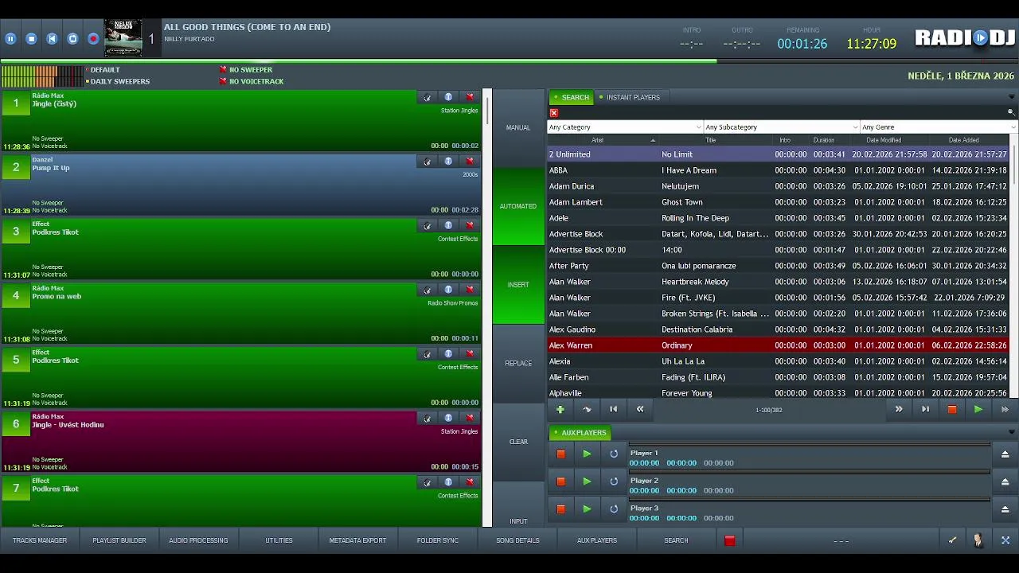Remove playlist item 3 Podkres Tikot
Image resolution: width=1019 pixels, height=573 pixels.
click(x=470, y=225)
